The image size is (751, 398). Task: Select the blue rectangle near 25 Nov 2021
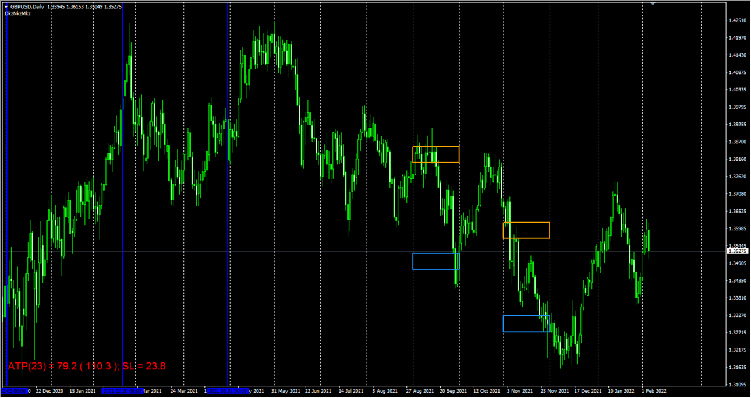tap(526, 323)
